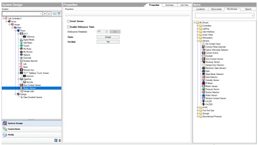Click the Closed state button

[x=108, y=37]
